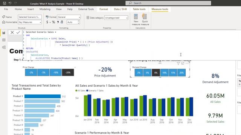
Task: Select 2% in Demand Change slicer
Action: tap(139, 72)
